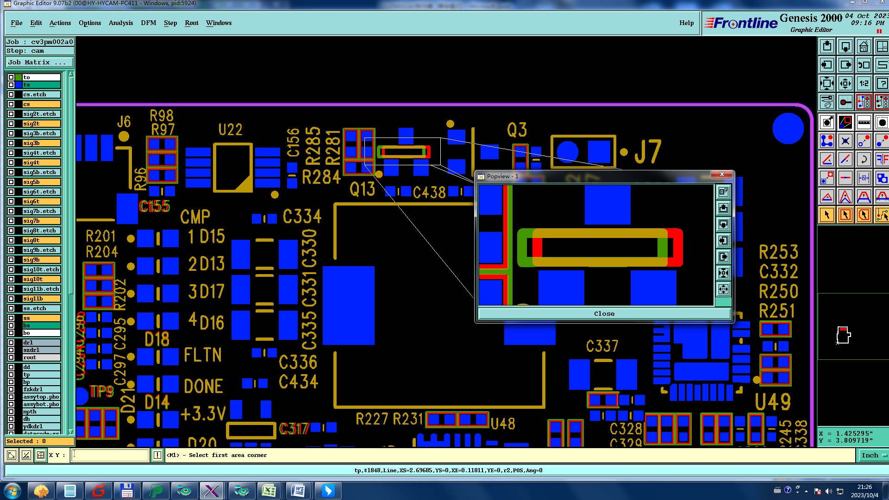Image resolution: width=889 pixels, height=500 pixels.
Task: Select the basic arrow selection tool
Action: coord(827,215)
